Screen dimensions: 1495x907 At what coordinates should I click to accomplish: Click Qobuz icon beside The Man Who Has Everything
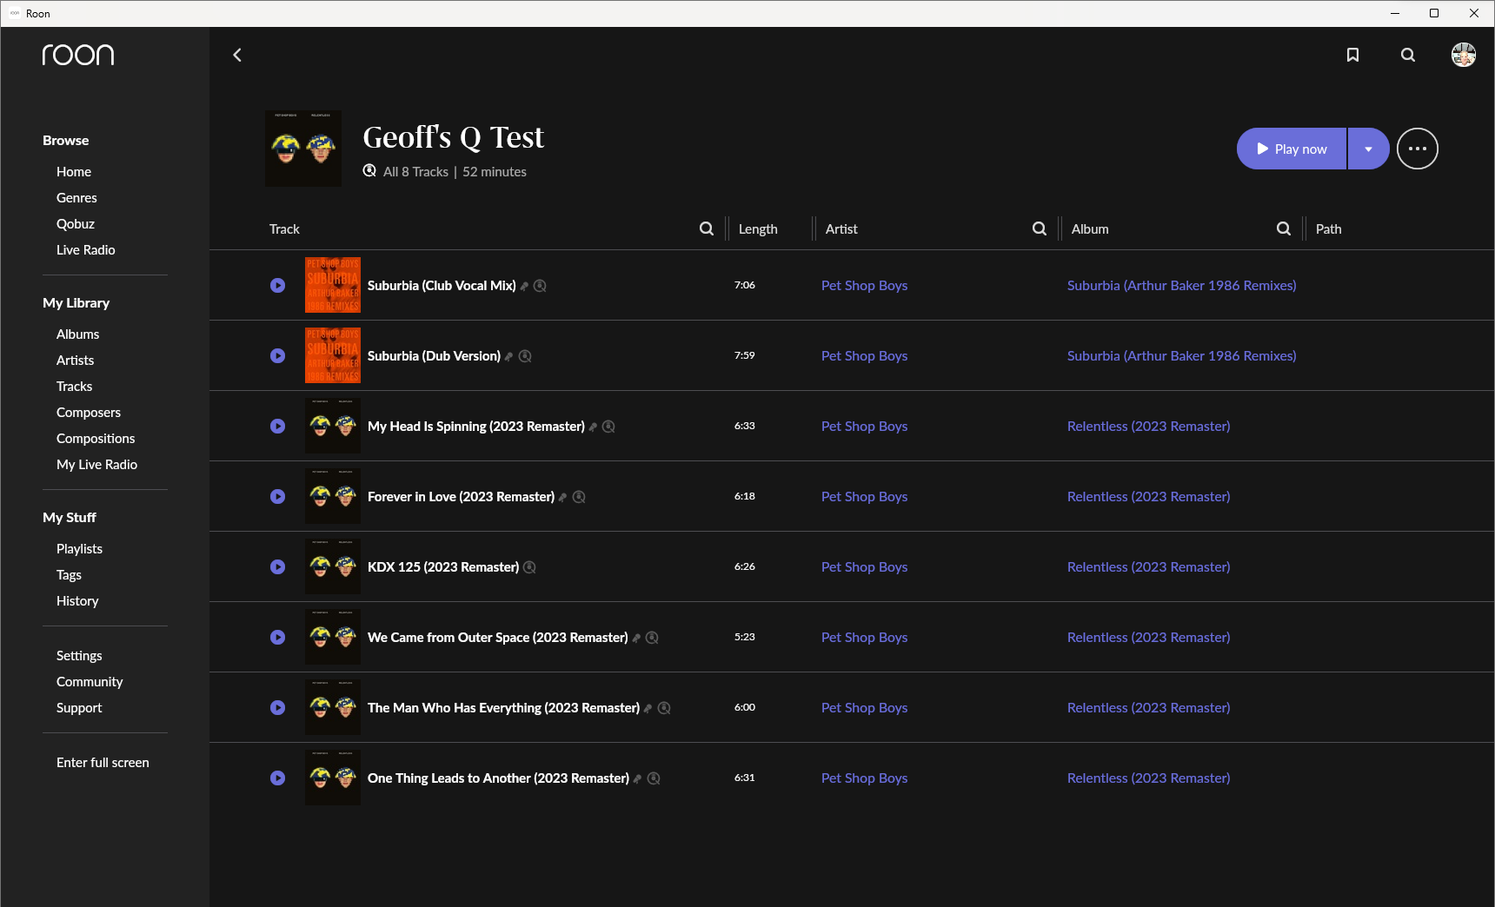click(x=664, y=708)
